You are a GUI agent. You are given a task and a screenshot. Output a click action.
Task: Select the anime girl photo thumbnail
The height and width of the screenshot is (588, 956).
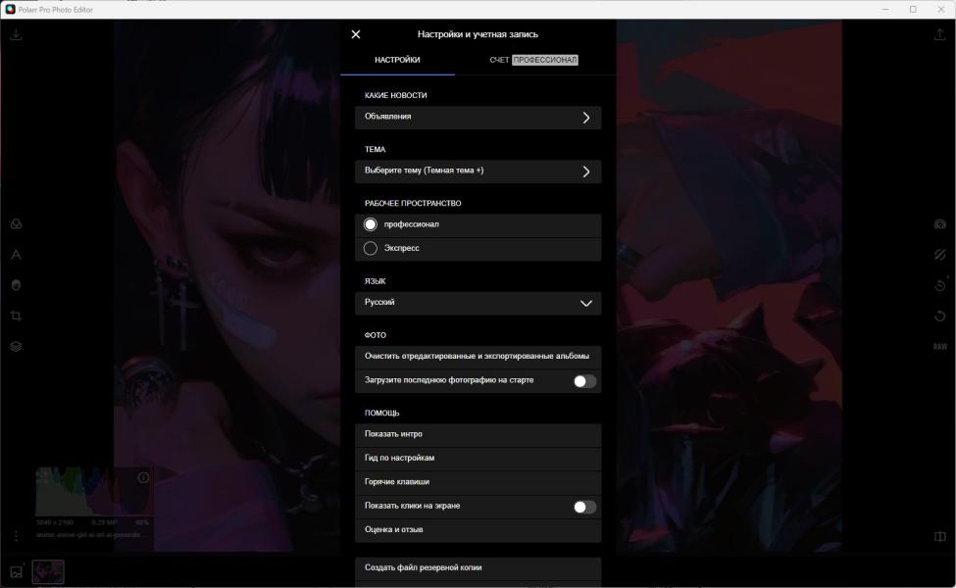click(x=48, y=572)
